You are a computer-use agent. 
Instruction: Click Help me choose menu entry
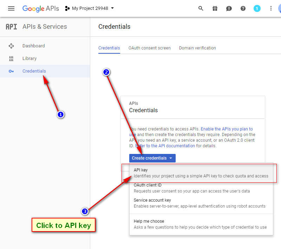point(149,221)
